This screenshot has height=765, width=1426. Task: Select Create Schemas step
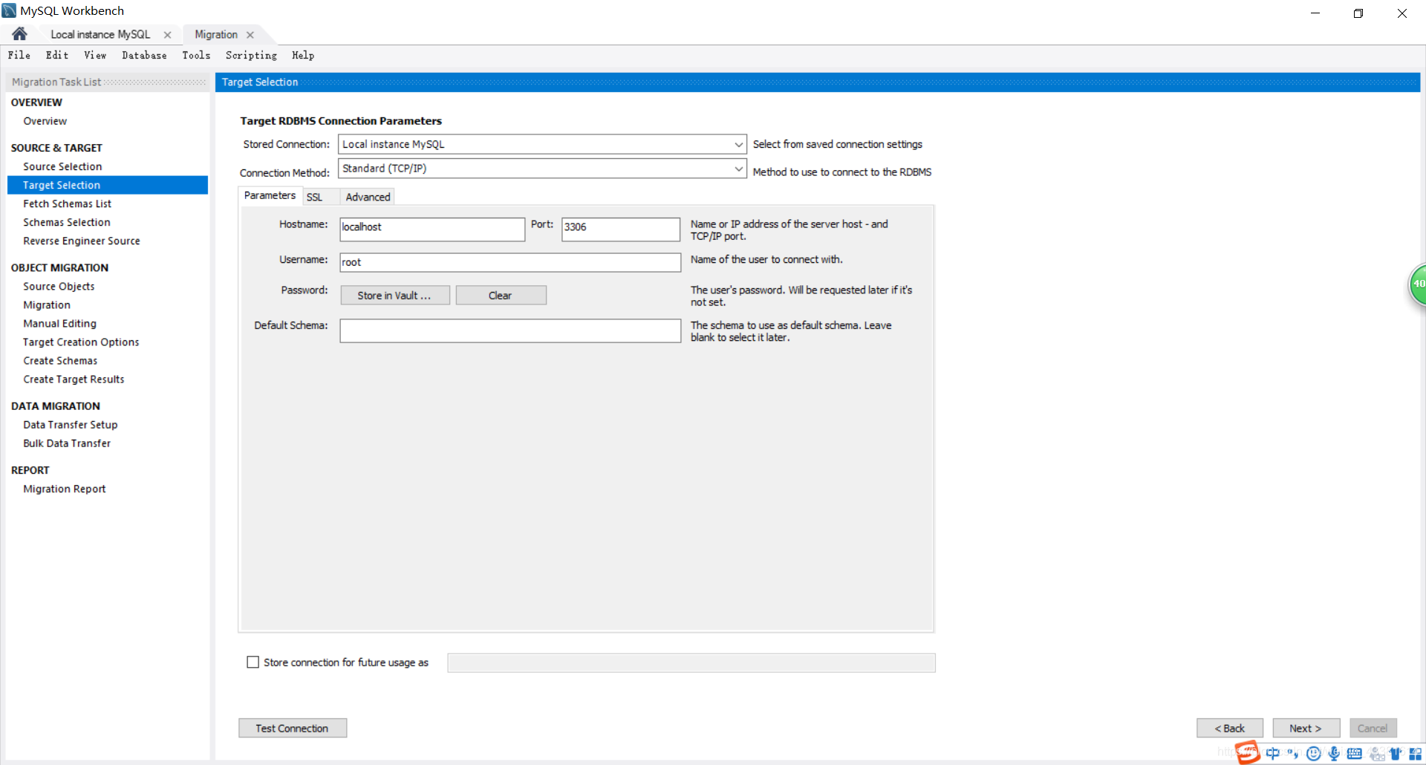60,360
